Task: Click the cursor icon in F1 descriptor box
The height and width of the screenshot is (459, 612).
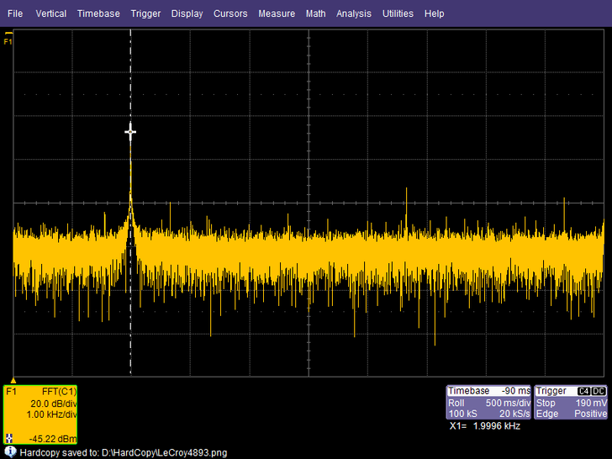Action: pos(9,437)
